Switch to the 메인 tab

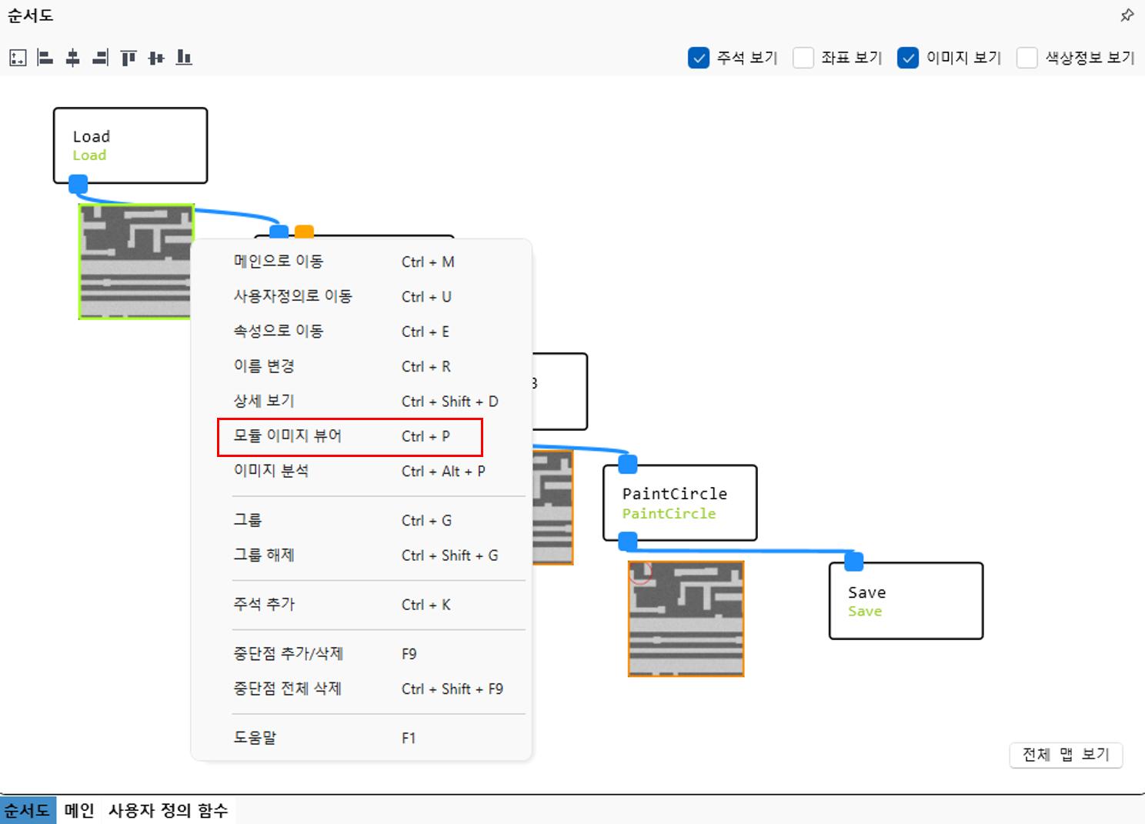(x=79, y=810)
